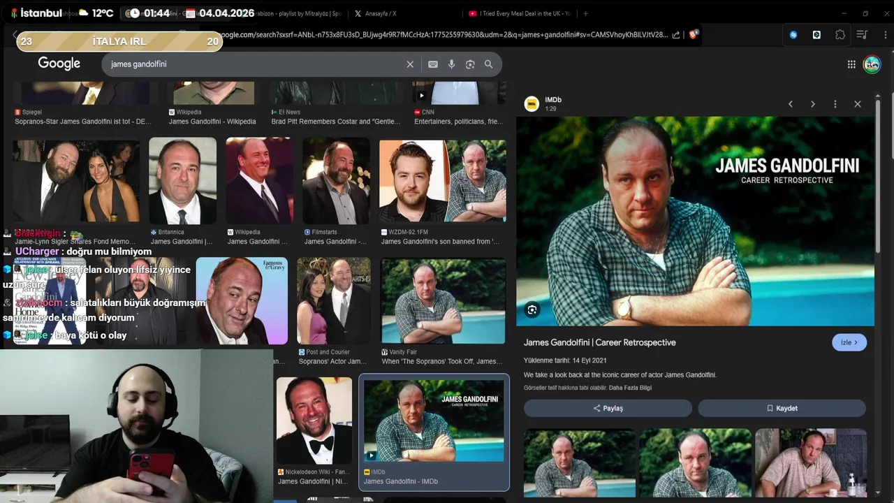The image size is (894, 503).
Task: Open the Britannica James Gandolfini image result
Action: coord(182,181)
